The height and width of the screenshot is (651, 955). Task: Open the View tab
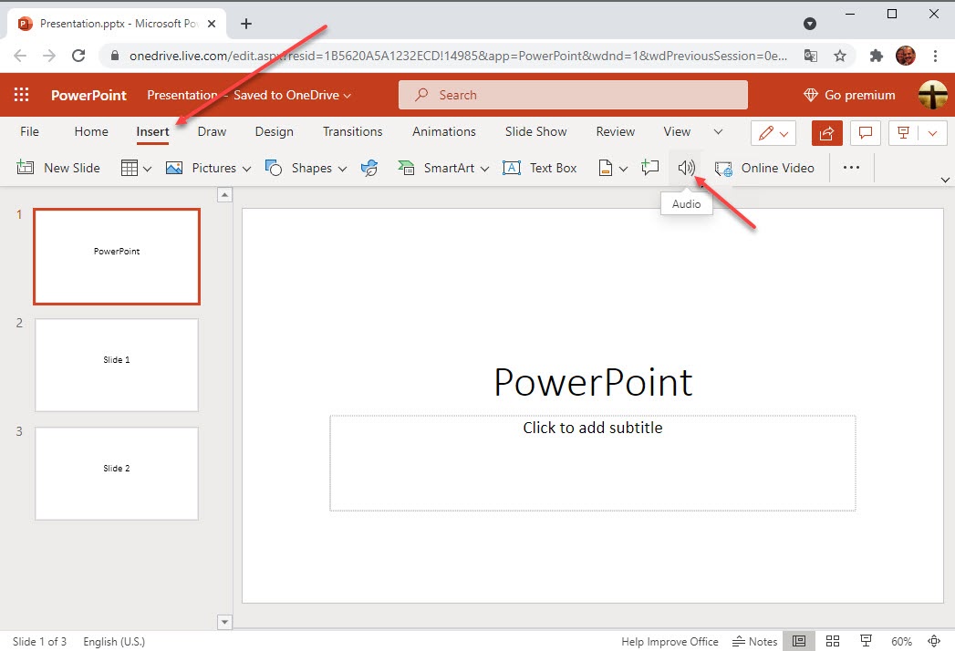(677, 131)
